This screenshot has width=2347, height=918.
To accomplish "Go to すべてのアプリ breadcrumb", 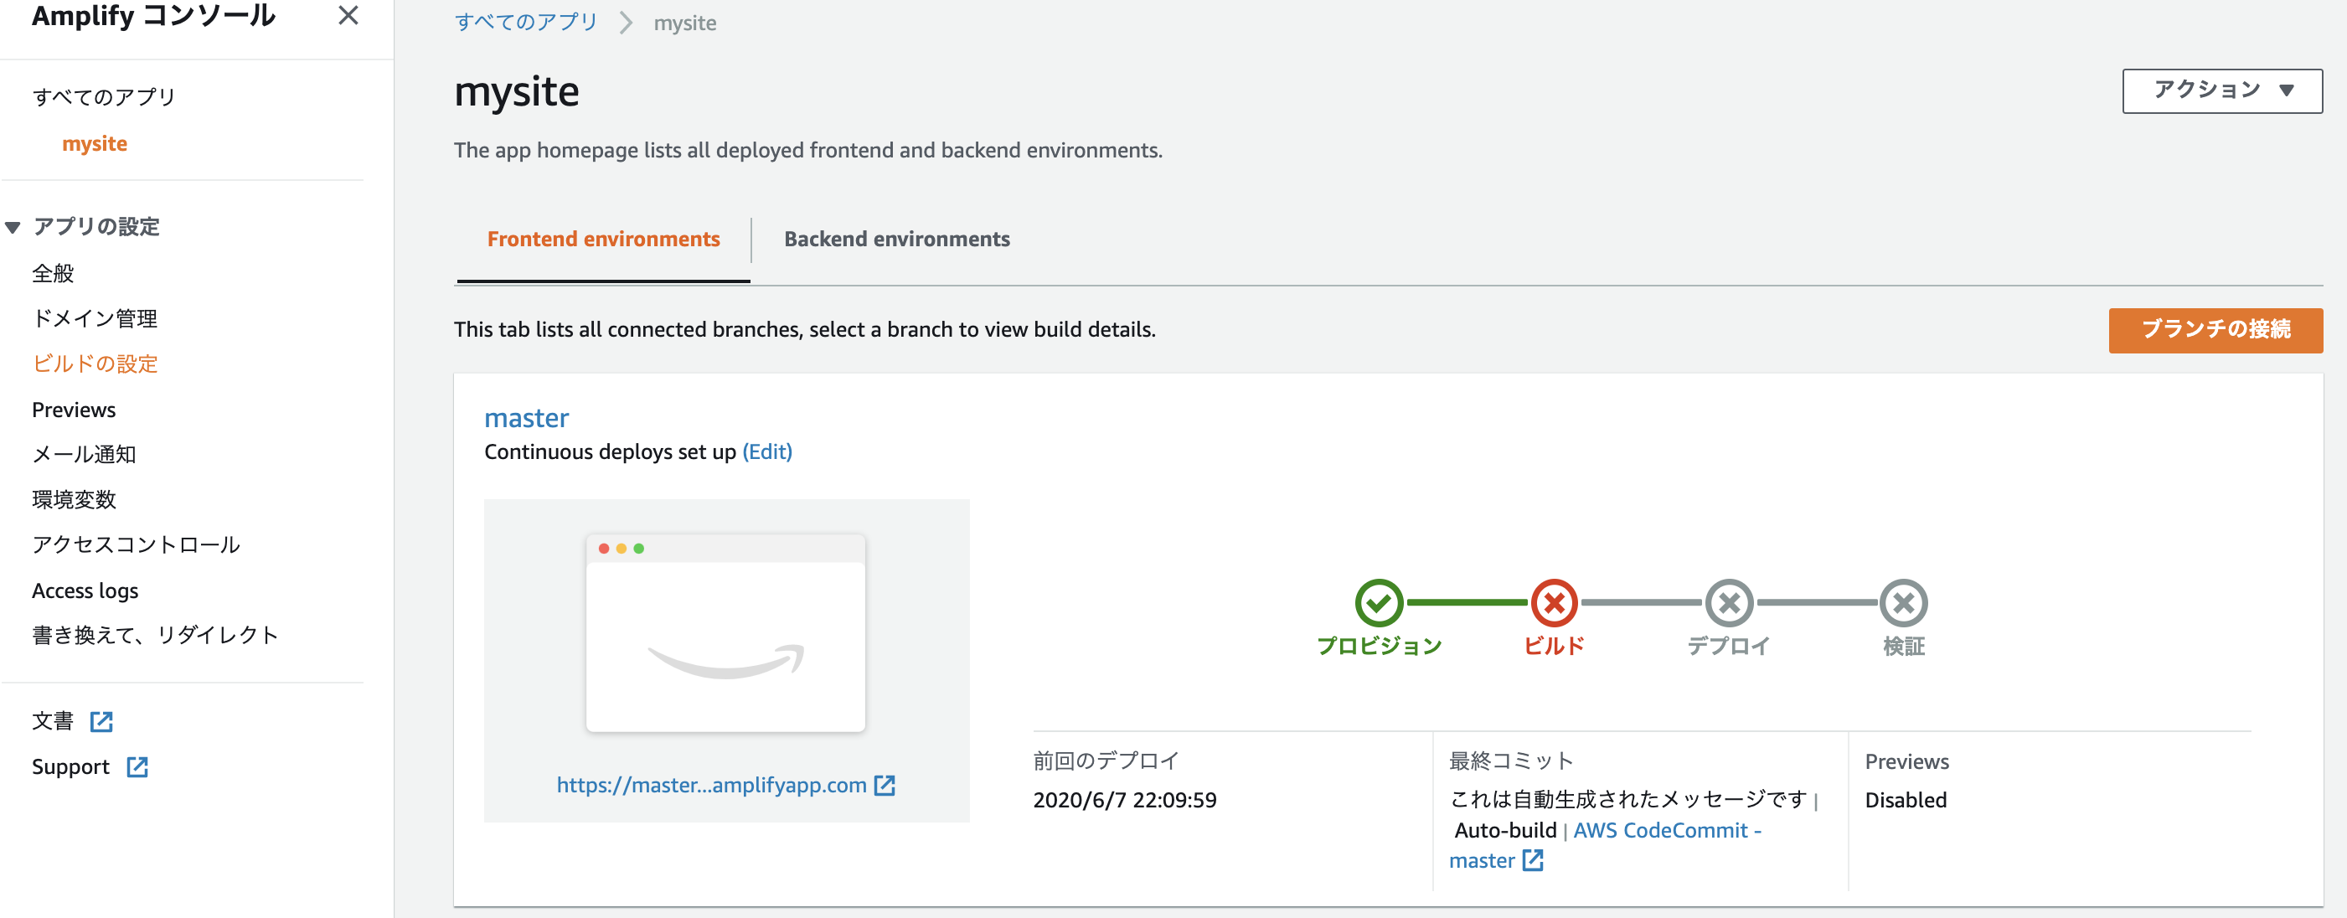I will pos(526,23).
